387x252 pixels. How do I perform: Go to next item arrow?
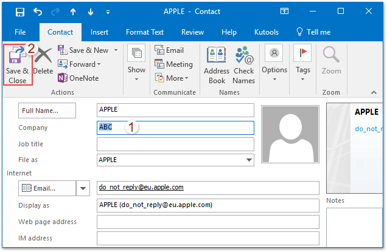(91, 12)
